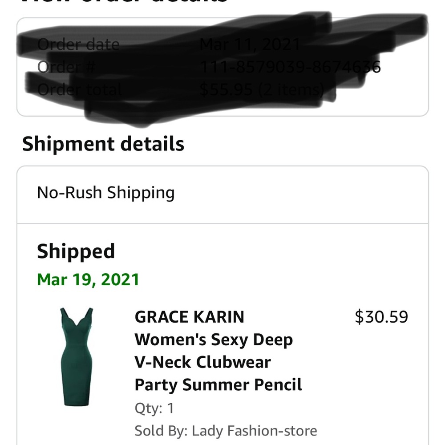Visit the Lady Fashion-store seller link
Image resolution: width=445 pixels, height=445 pixels.
[254, 430]
